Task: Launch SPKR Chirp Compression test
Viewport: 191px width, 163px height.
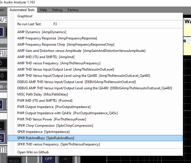Action: pyautogui.click(x=95, y=126)
